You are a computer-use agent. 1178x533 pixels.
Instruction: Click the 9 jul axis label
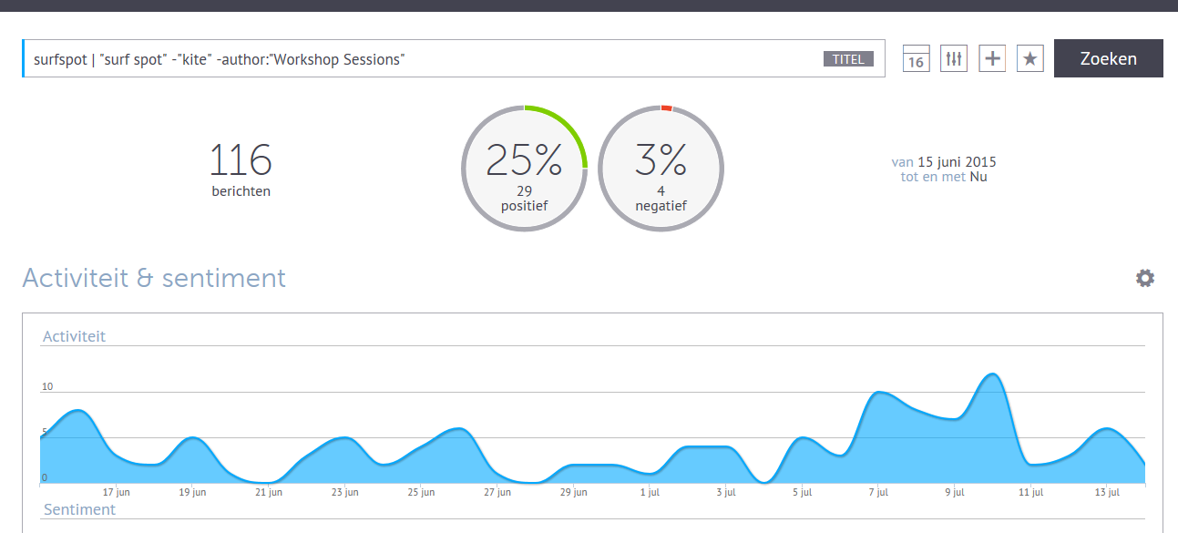955,492
